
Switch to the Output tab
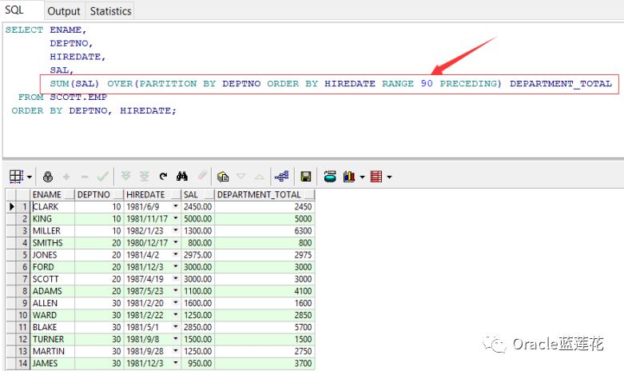[x=64, y=11]
